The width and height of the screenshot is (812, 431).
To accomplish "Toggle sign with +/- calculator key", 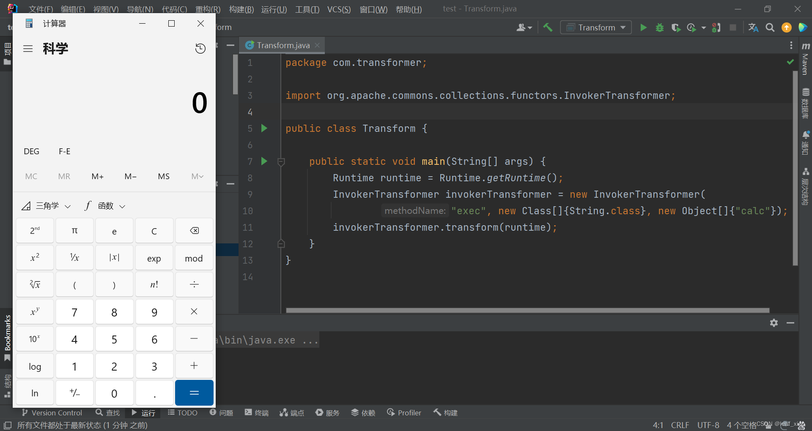I will click(x=75, y=393).
